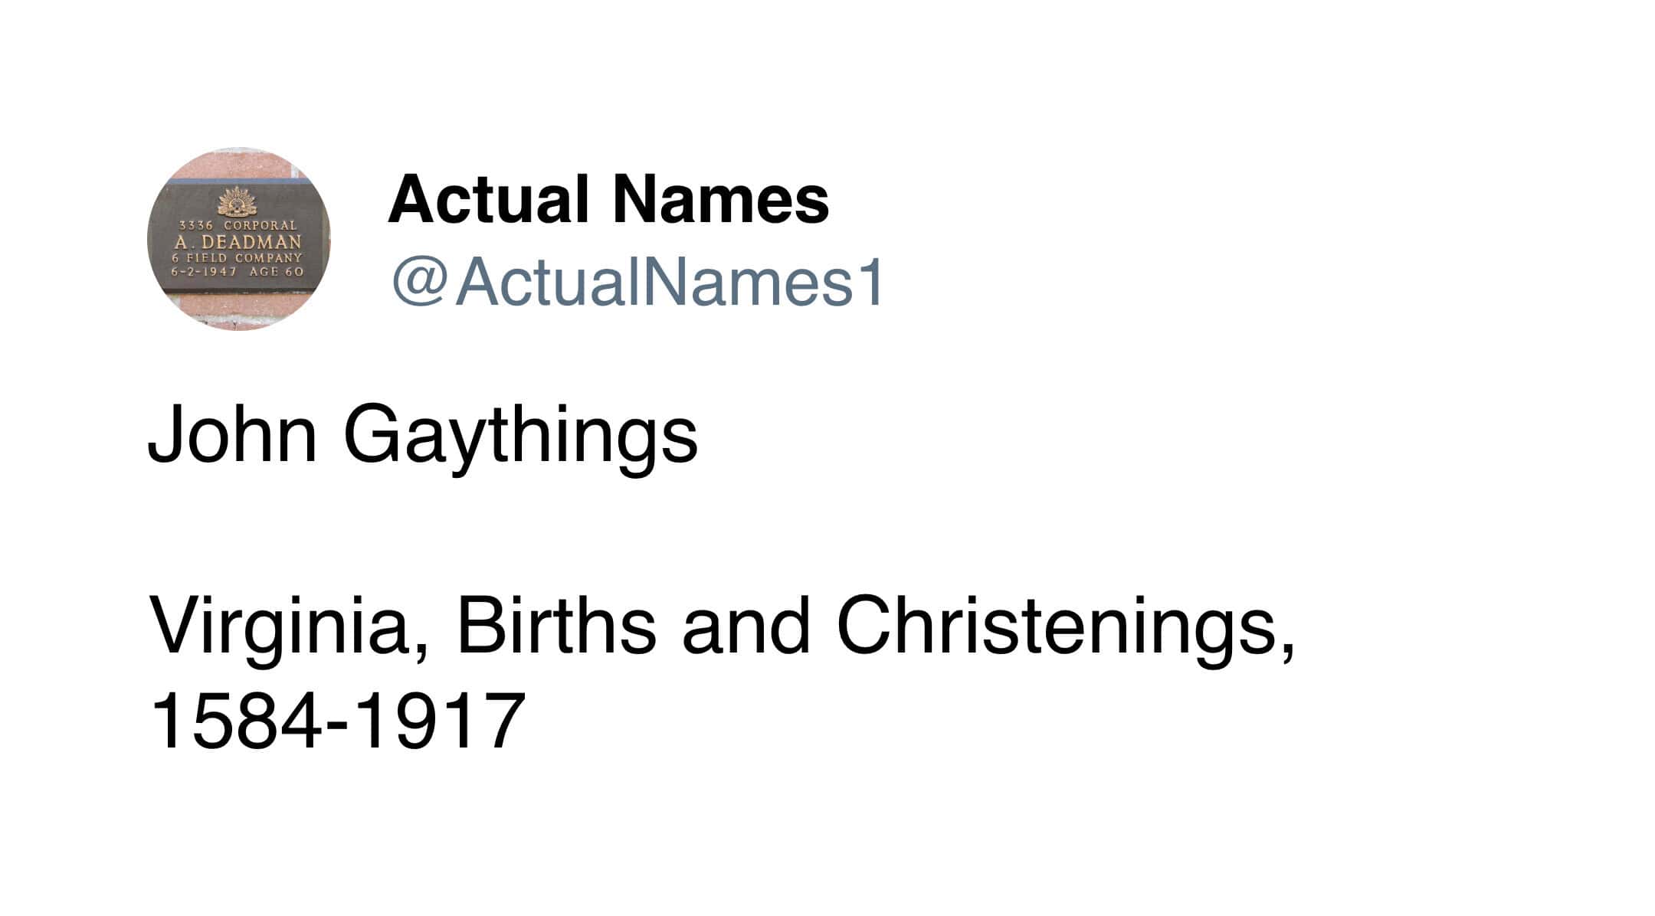Screen dimensions: 1655x916
Task: Click the A. DEADMAN name on avatar
Action: pyautogui.click(x=238, y=242)
